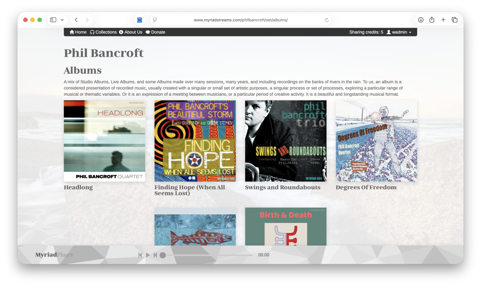Open the downloads icon in toolbar
Image resolution: width=481 pixels, height=287 pixels.
coord(421,20)
